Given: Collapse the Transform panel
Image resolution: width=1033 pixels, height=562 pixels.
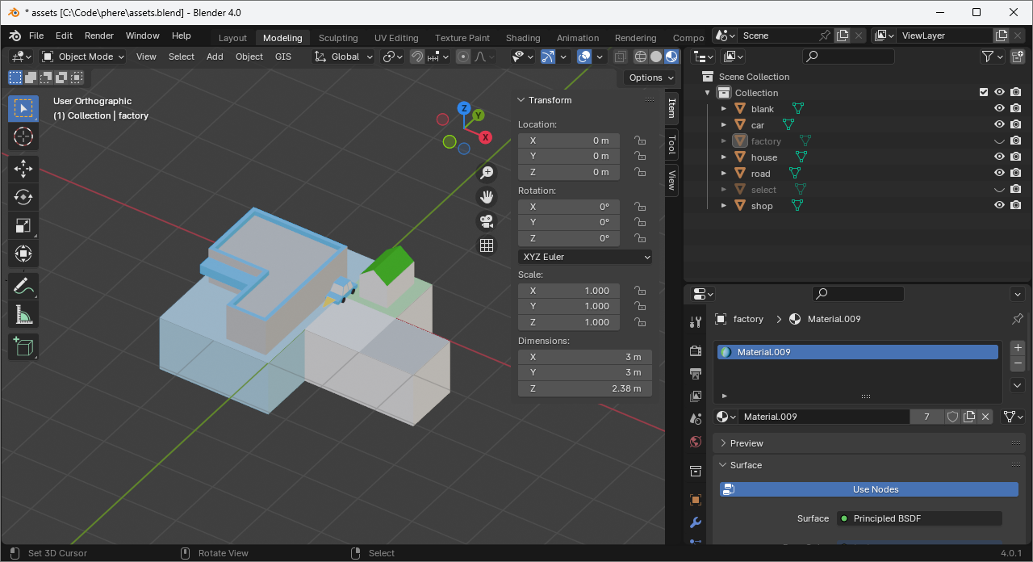Looking at the screenshot, I should click(x=521, y=100).
